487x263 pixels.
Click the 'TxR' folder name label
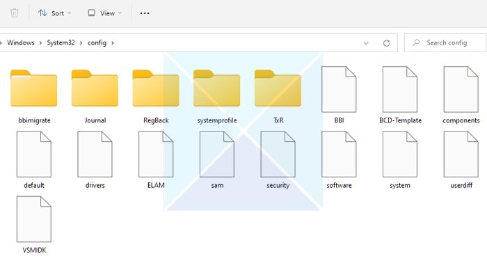coord(278,120)
